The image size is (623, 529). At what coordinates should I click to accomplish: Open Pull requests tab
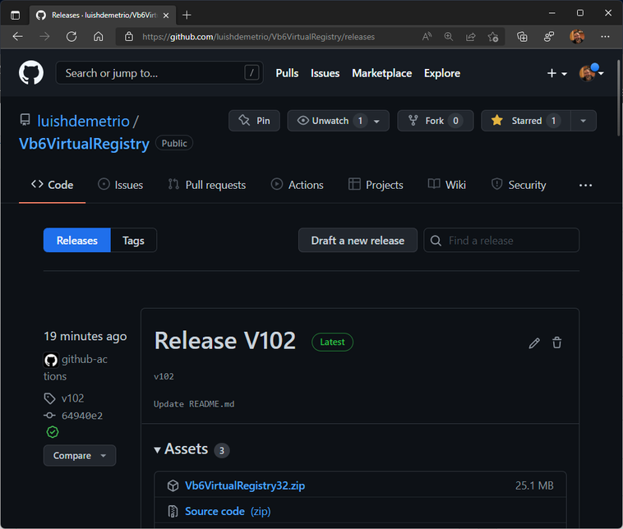click(206, 185)
